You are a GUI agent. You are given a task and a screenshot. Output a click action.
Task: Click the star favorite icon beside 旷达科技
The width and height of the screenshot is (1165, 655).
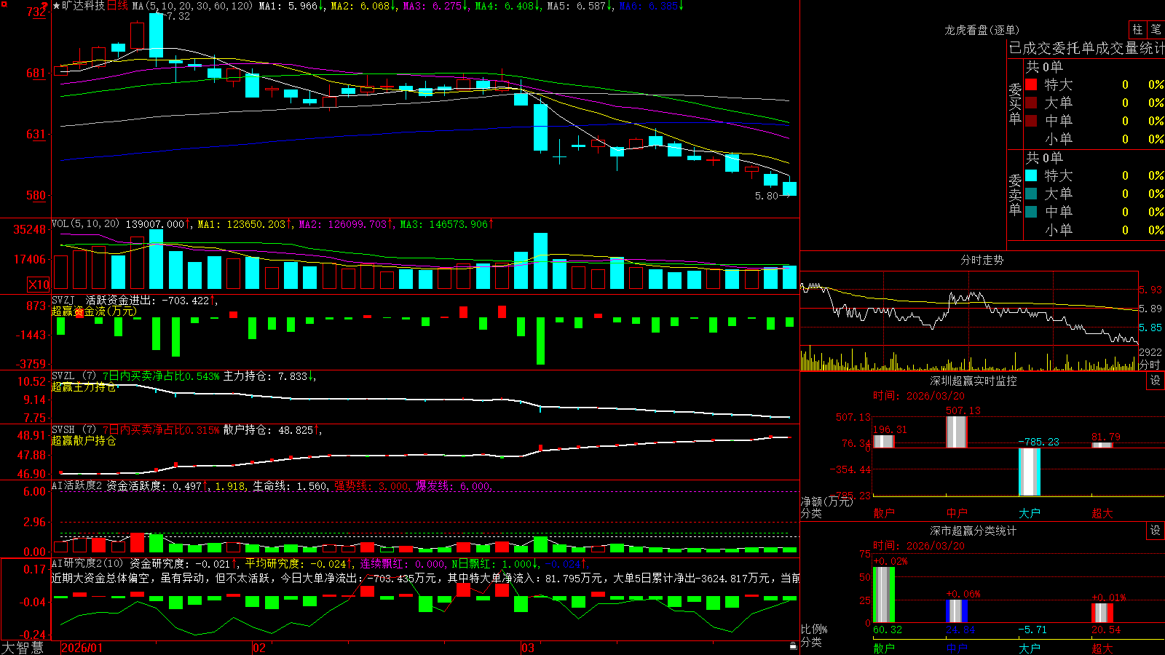[x=56, y=6]
